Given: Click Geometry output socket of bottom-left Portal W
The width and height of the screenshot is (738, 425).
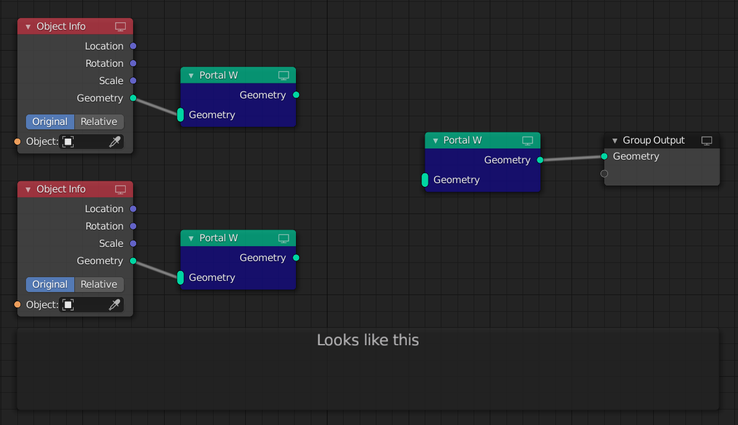Looking at the screenshot, I should click(296, 257).
